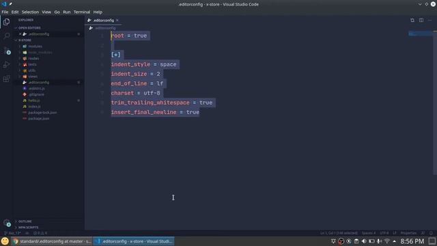Click the LF end-of-line status item
Viewport: 437px width, 246px height.
395,233
